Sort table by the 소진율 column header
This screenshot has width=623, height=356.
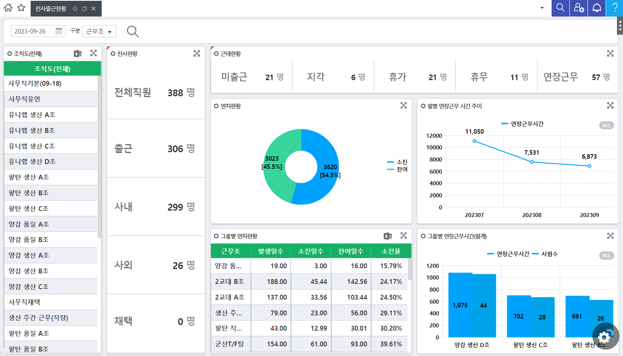point(391,251)
